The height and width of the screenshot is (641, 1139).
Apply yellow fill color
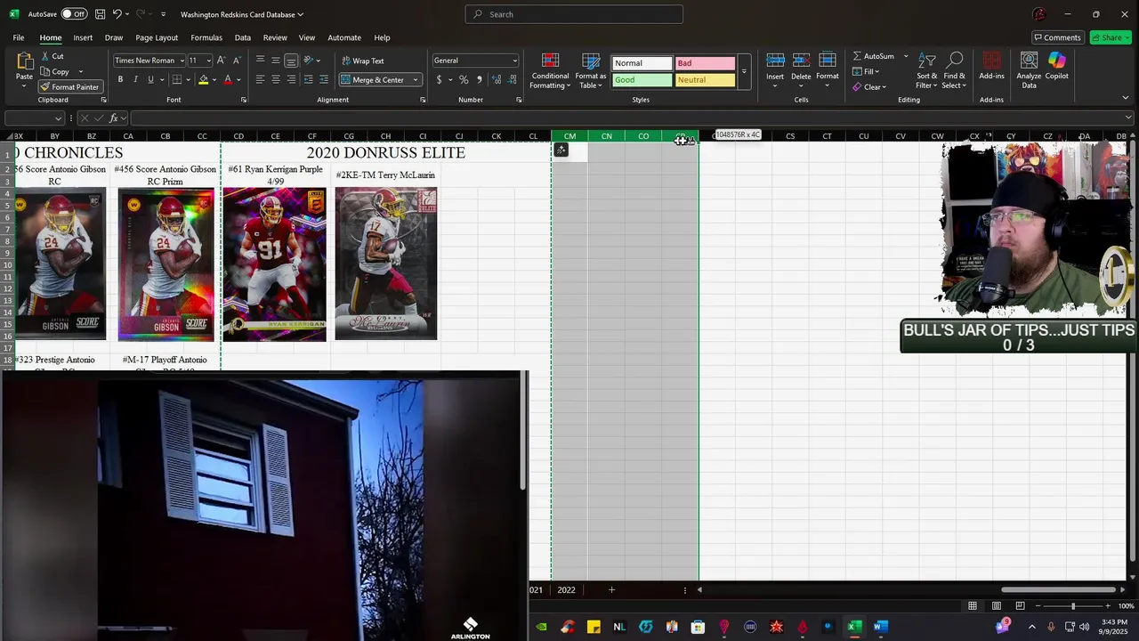(x=203, y=79)
